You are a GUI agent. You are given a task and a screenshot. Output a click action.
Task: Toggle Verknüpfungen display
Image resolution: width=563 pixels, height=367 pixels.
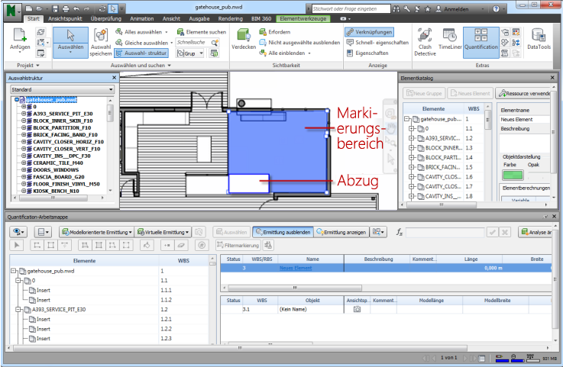(x=369, y=32)
